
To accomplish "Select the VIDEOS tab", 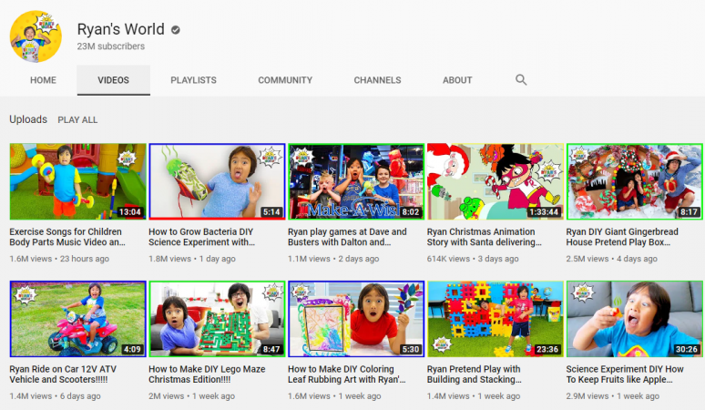I will pos(113,80).
